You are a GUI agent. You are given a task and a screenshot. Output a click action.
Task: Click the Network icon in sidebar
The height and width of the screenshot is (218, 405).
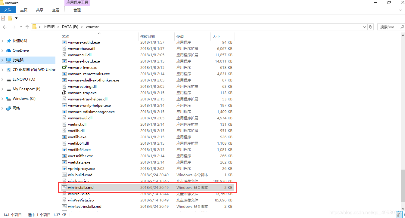9,108
